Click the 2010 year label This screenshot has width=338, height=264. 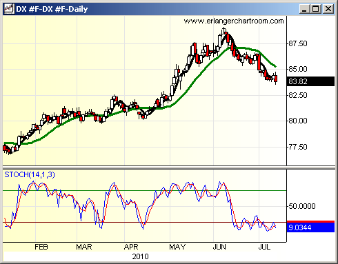coord(140,256)
